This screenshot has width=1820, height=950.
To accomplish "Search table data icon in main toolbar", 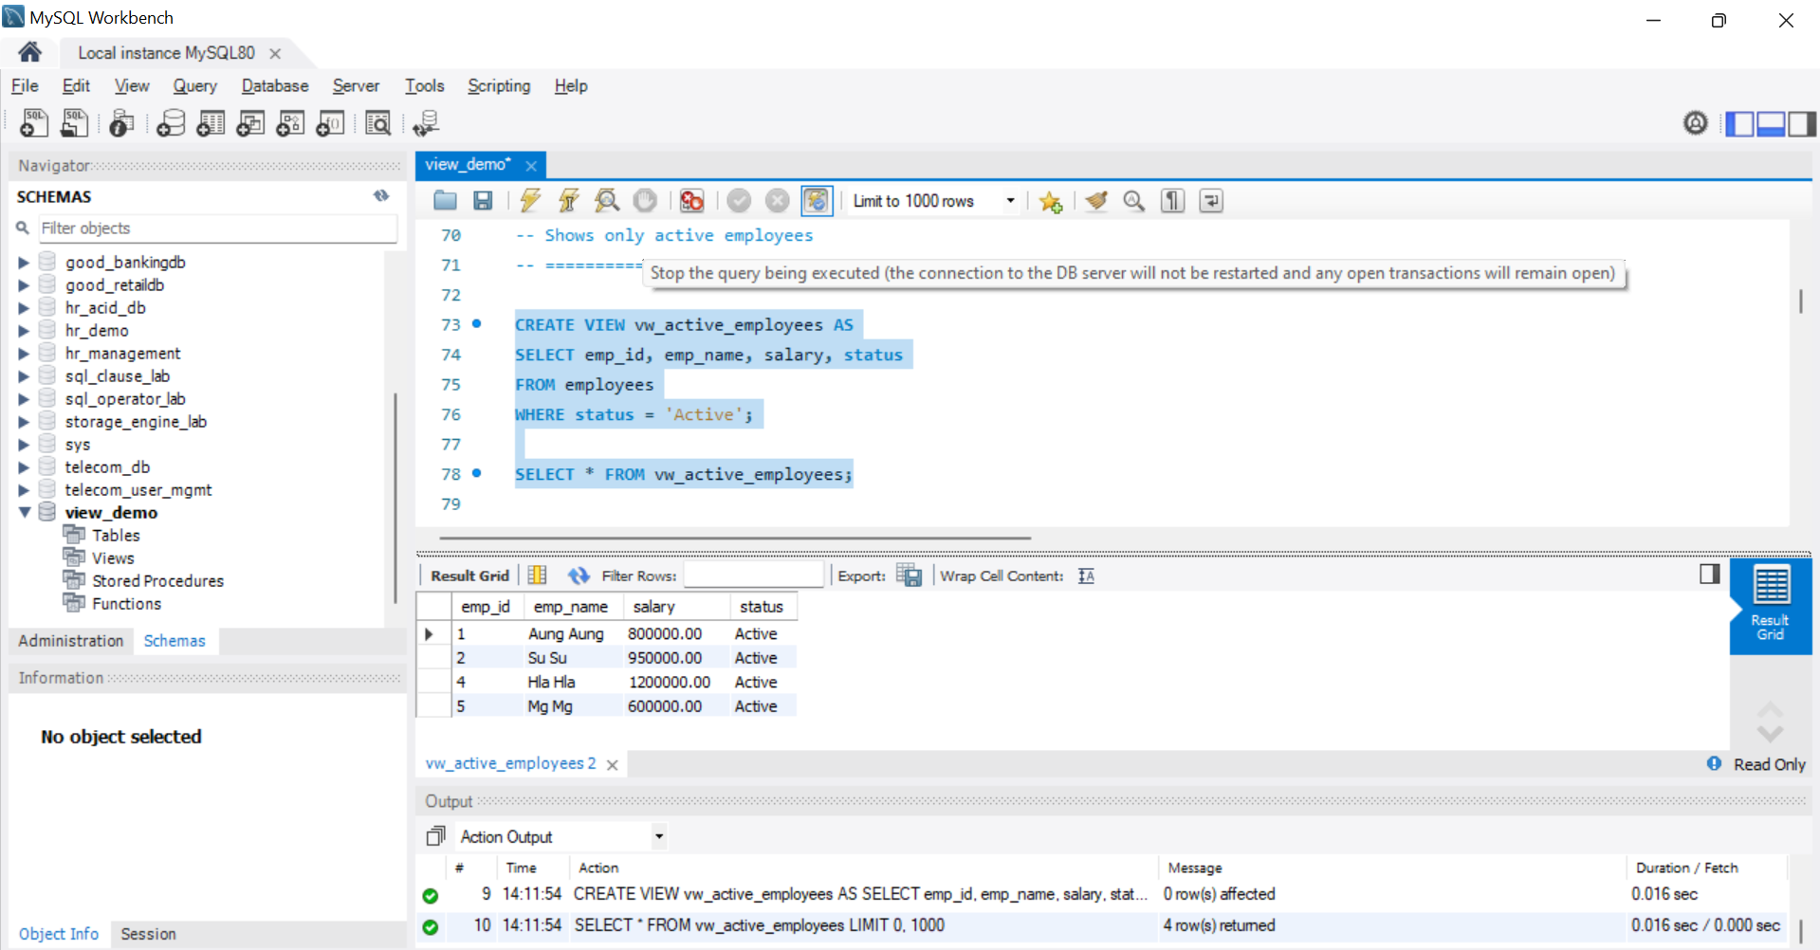I will [x=377, y=122].
